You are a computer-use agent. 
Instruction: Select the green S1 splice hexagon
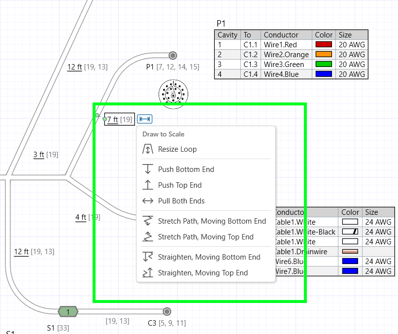68,312
